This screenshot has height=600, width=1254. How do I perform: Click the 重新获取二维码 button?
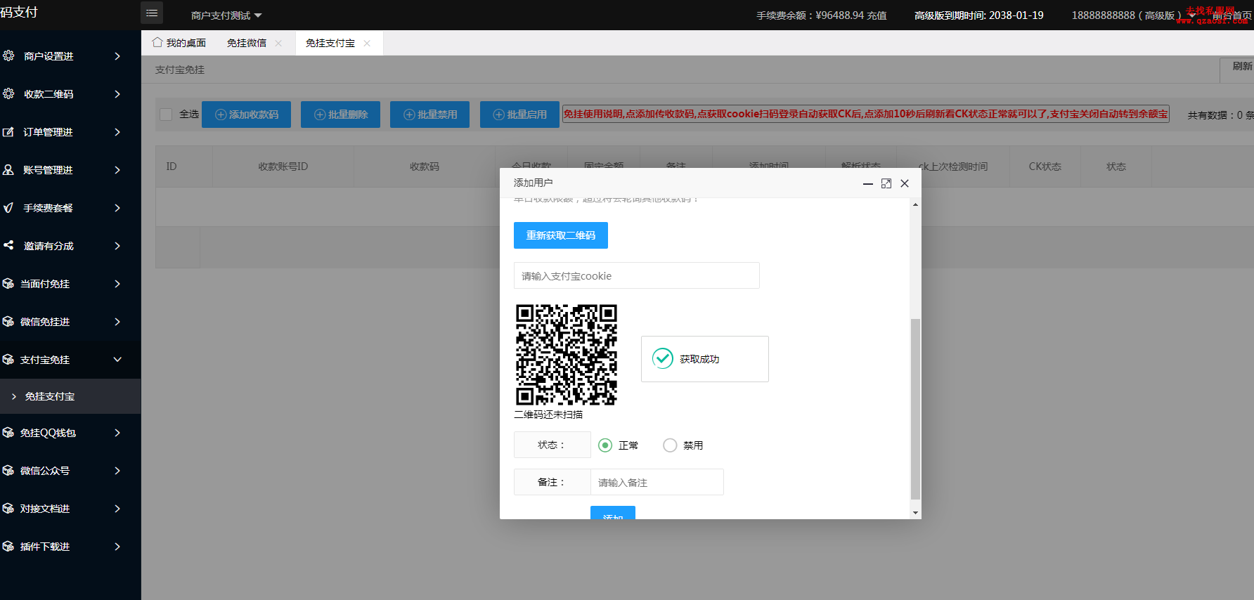click(561, 235)
